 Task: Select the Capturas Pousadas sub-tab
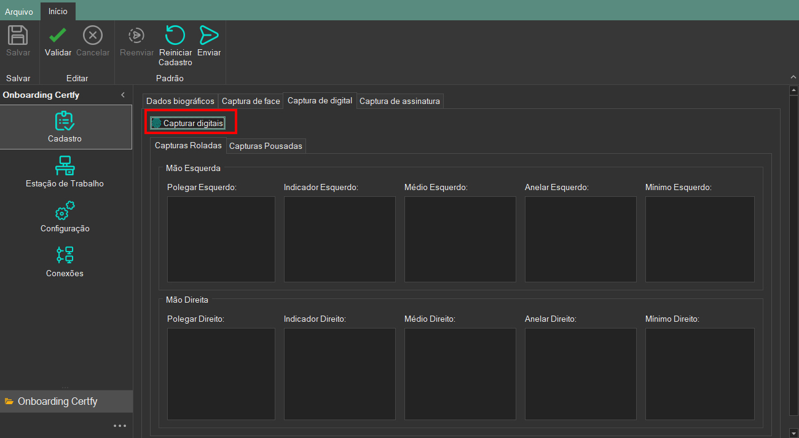[x=266, y=146]
